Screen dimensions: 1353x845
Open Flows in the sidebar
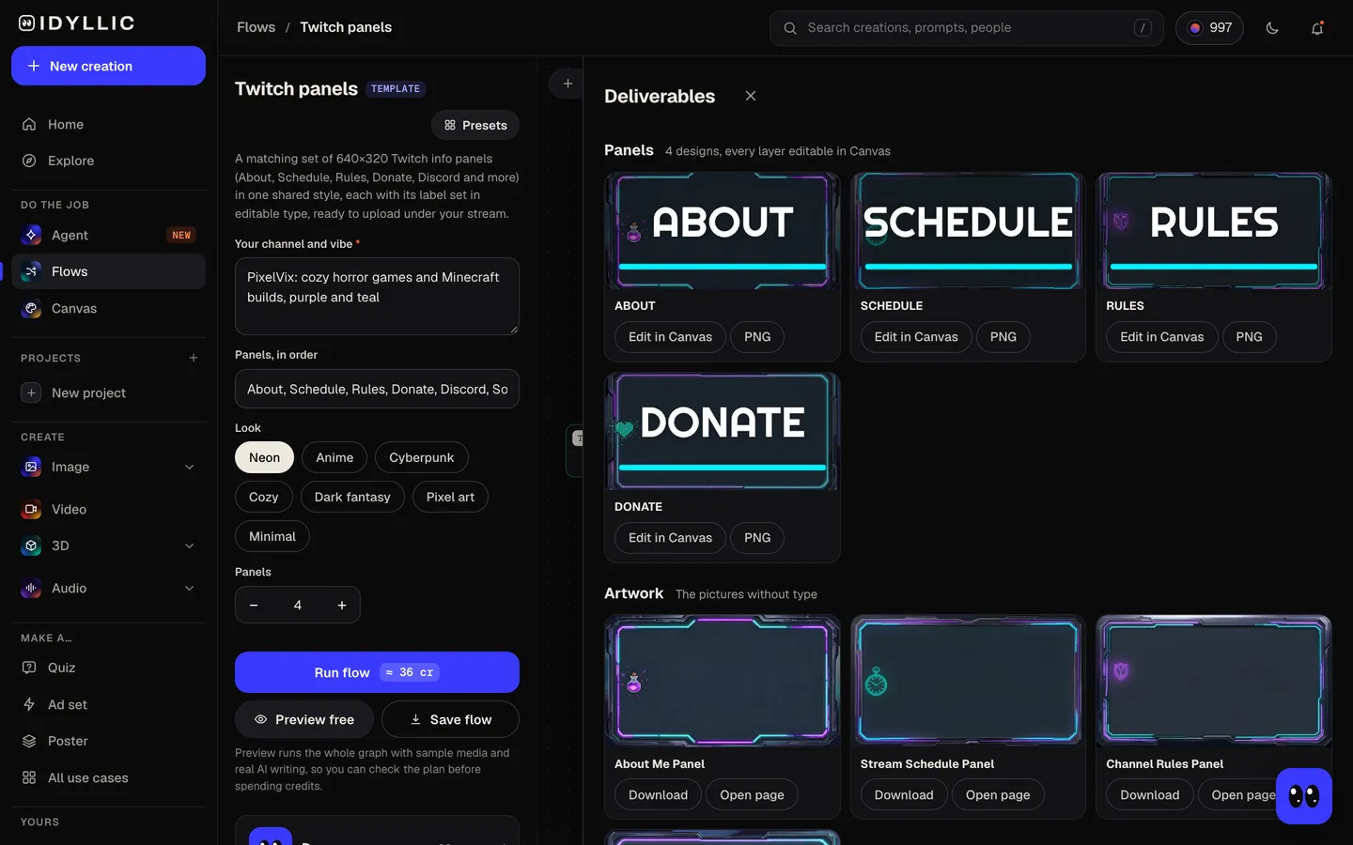[108, 271]
